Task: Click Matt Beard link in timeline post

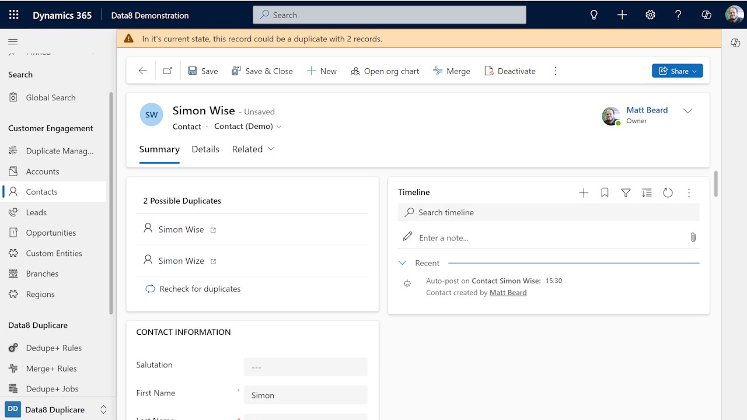Action: coord(508,293)
